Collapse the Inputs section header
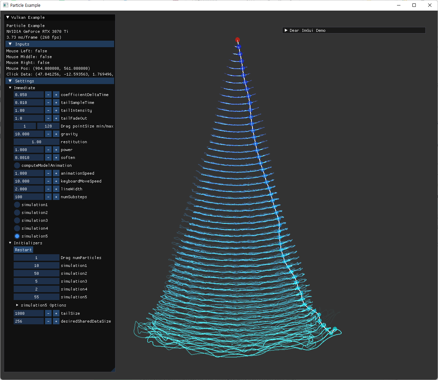 (60, 44)
